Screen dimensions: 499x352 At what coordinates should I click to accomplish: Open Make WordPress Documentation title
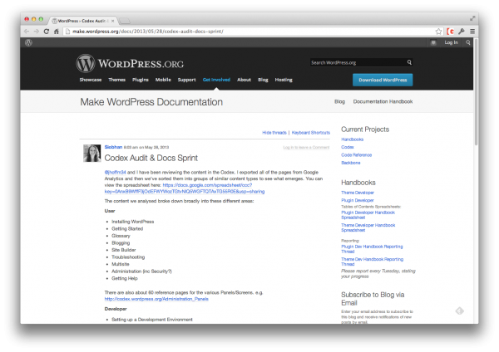(x=151, y=102)
